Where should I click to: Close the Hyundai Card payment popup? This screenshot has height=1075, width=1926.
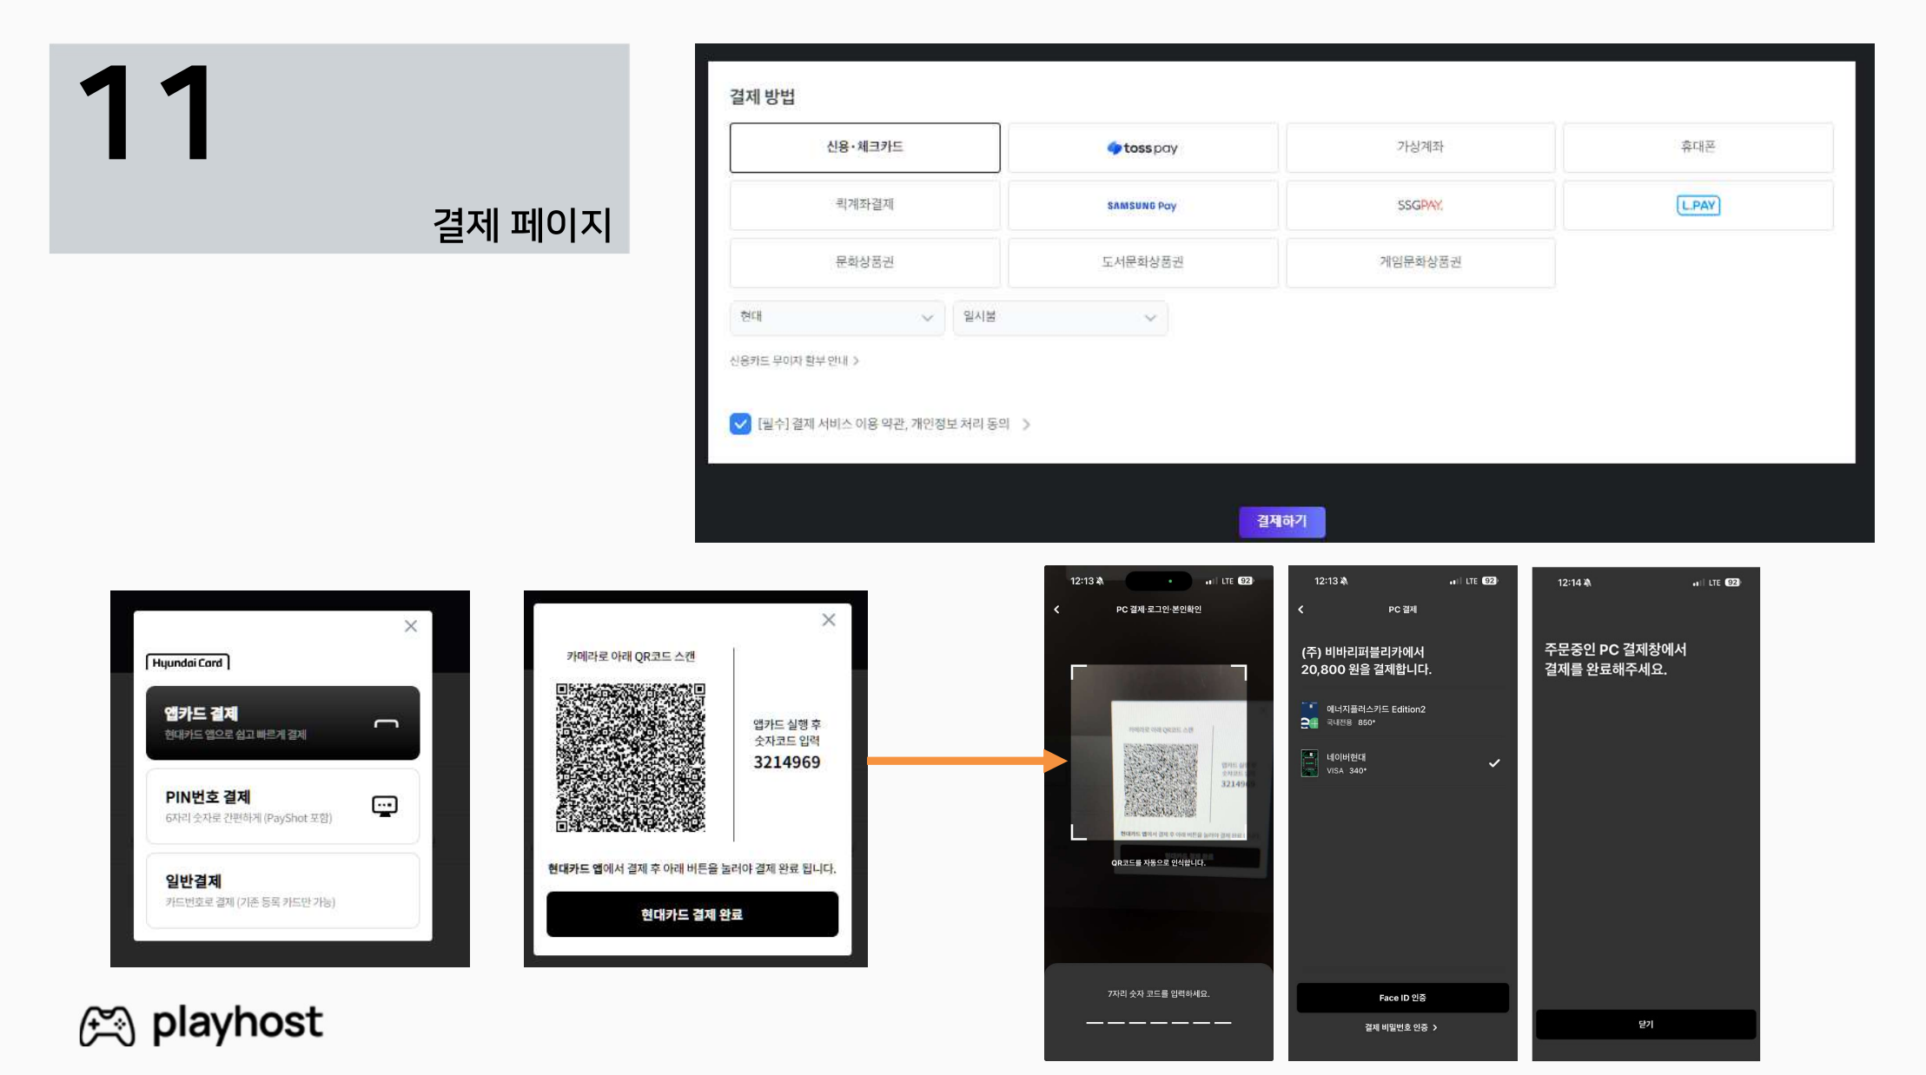(411, 626)
